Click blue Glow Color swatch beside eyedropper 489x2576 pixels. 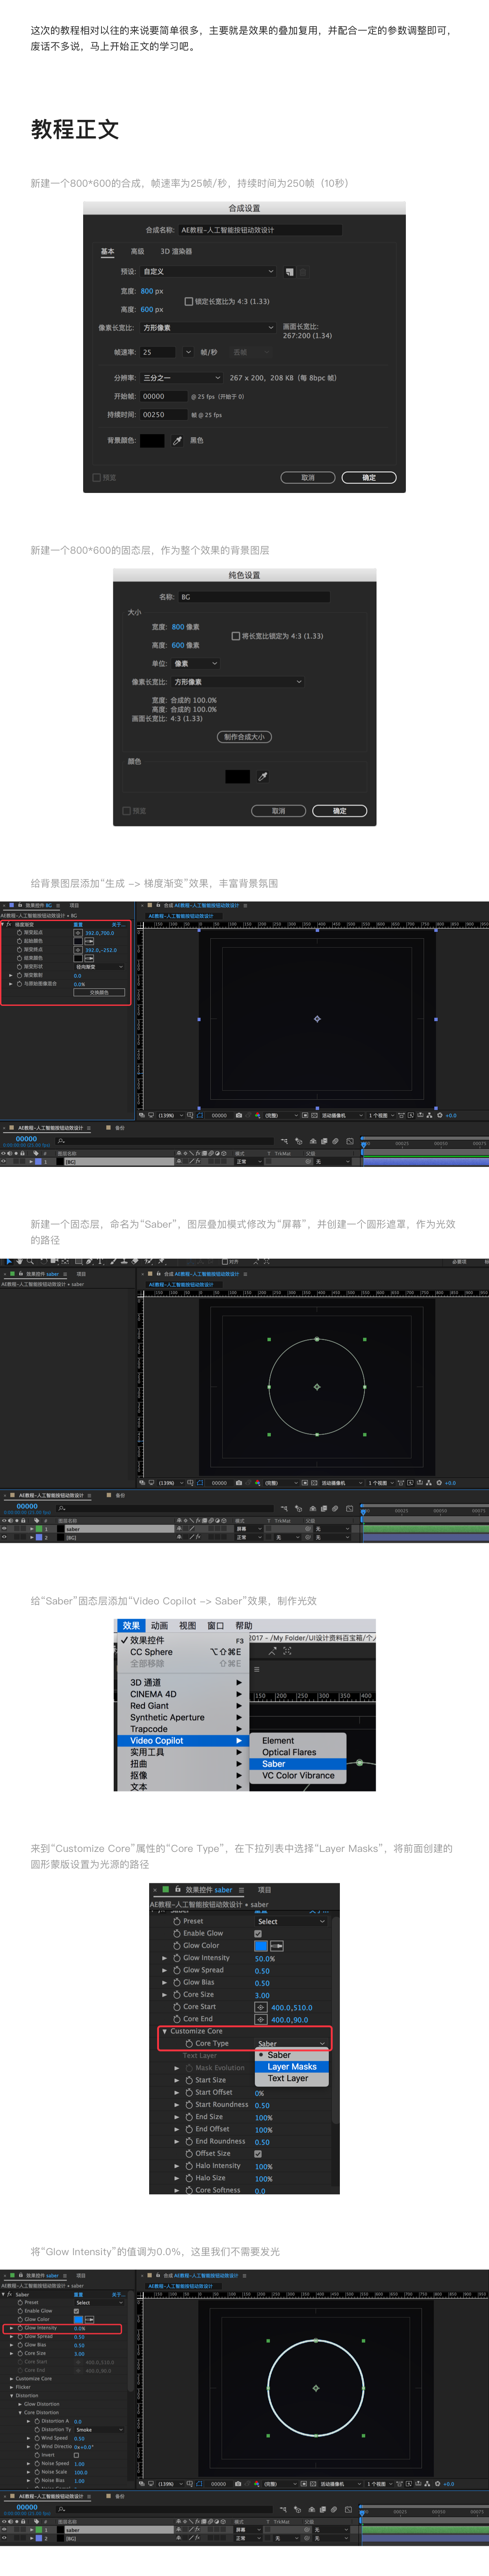pos(261,1946)
